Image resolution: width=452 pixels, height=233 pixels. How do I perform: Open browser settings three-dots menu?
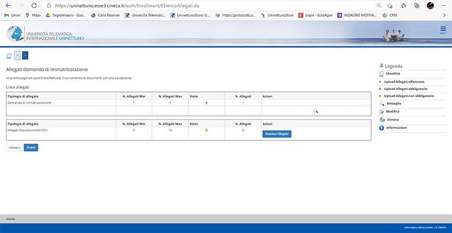444,5
